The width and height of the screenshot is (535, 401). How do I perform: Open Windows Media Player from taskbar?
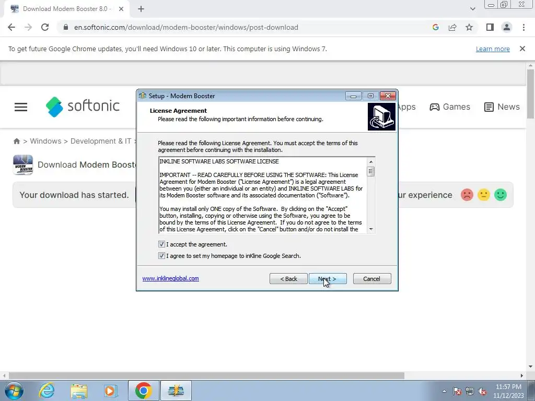coord(111,391)
